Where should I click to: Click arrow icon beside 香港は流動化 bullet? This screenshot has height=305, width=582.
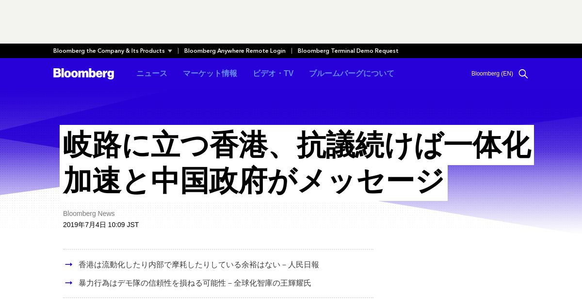pos(69,264)
